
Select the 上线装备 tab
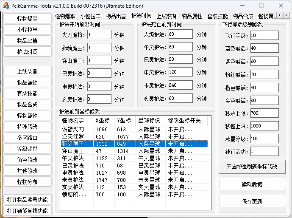click(x=167, y=16)
